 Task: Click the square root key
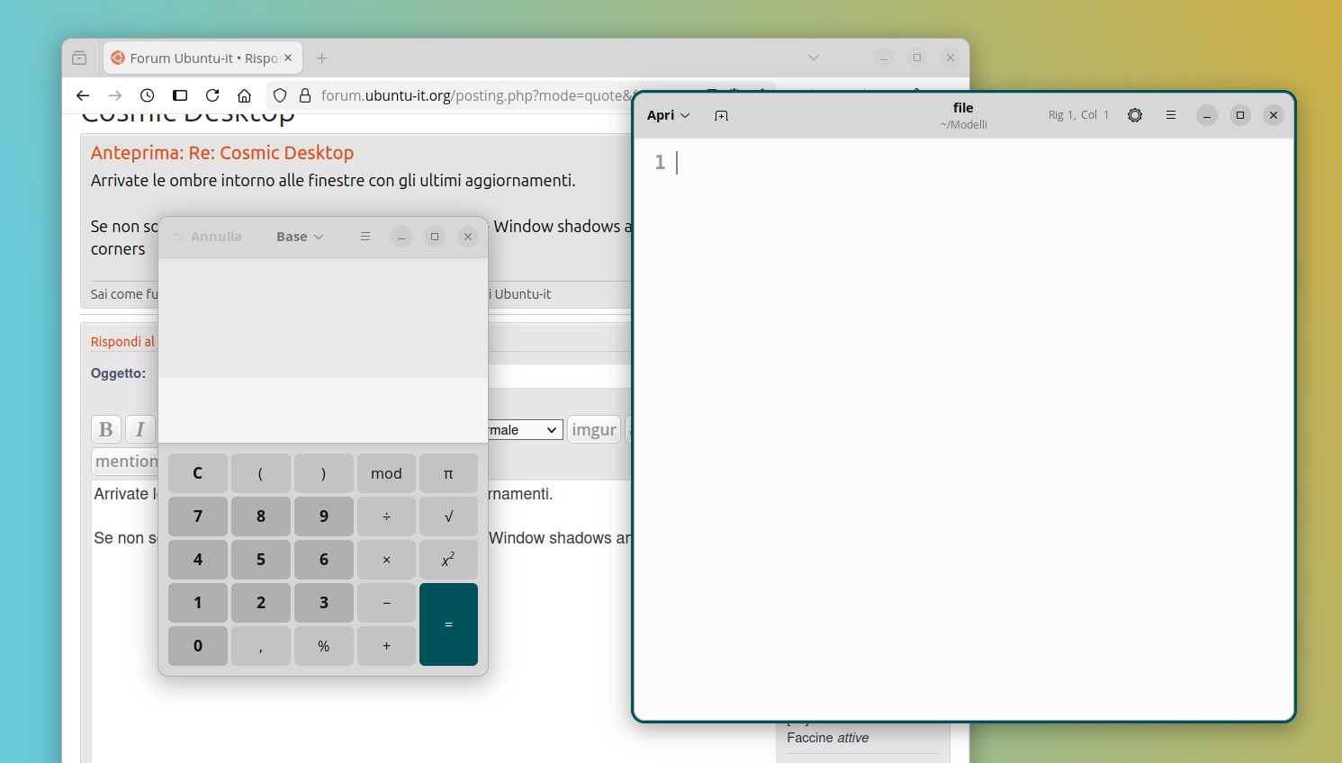click(448, 516)
